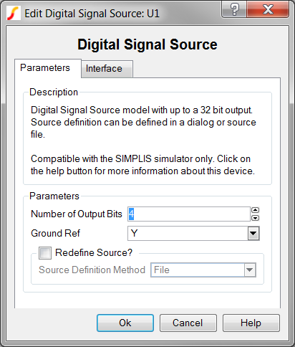Click the SIMPLIS app icon in title bar

click(13, 14)
